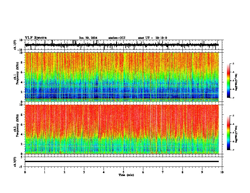This screenshot has height=193, width=250.
Task: Click the "VLF Spectra" title text
Action: pos(36,38)
